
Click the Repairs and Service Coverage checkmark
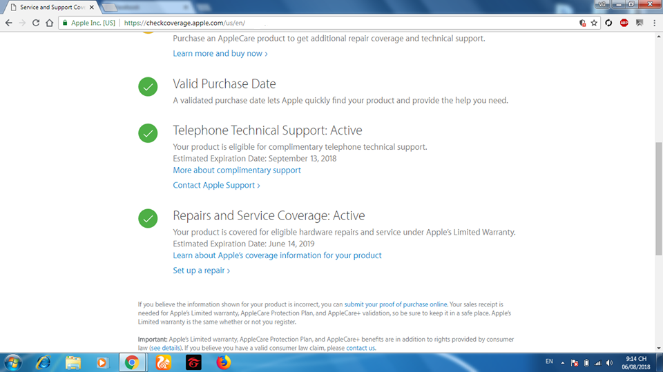148,219
